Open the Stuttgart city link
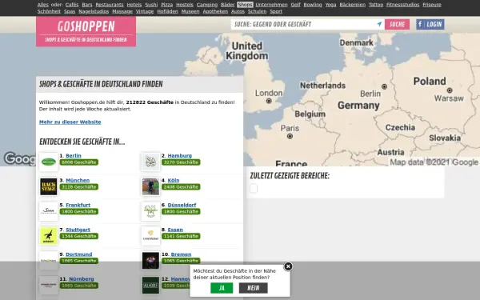This screenshot has width=480, height=300. point(78,230)
